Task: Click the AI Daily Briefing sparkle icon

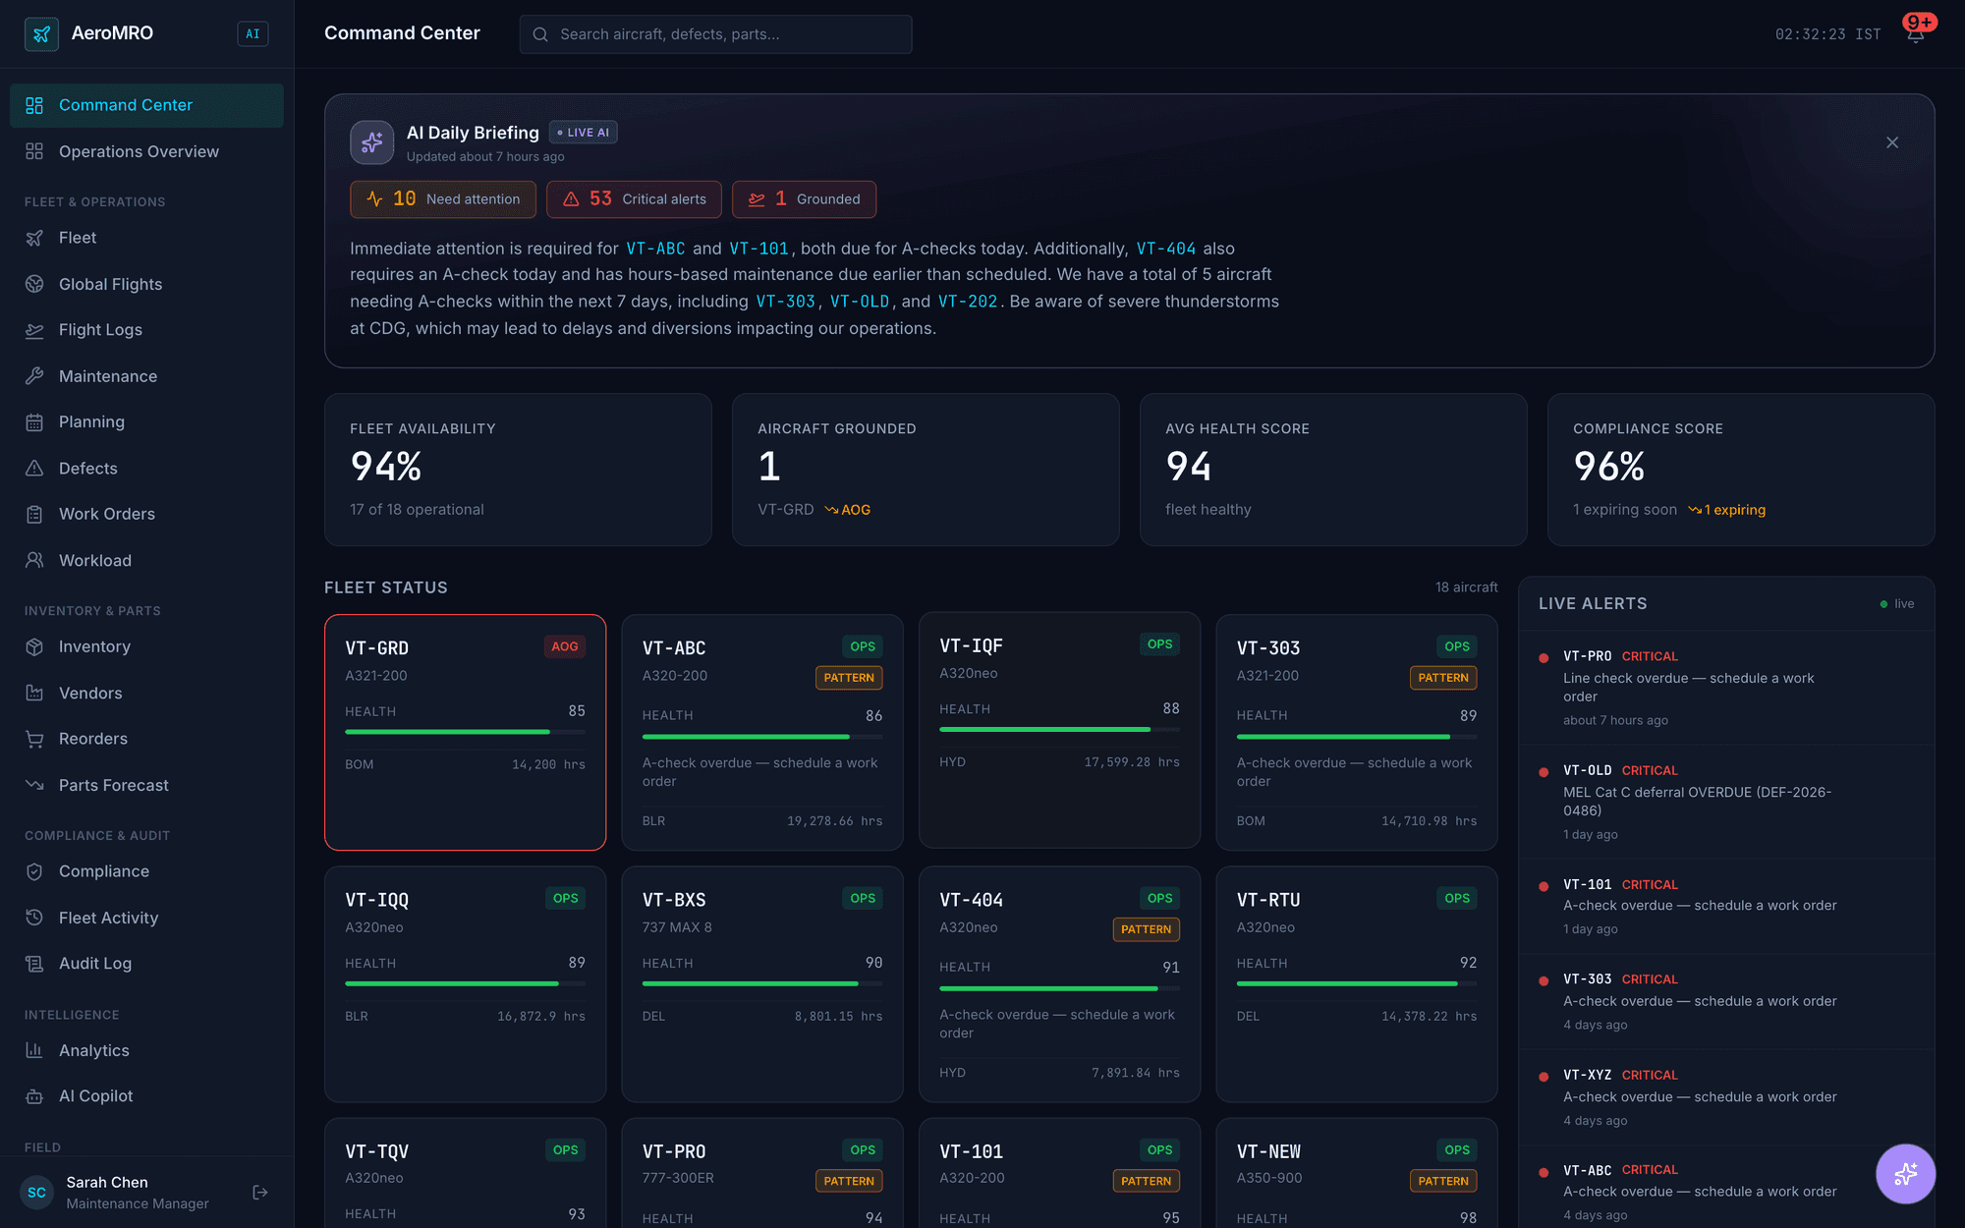Action: coord(372,142)
